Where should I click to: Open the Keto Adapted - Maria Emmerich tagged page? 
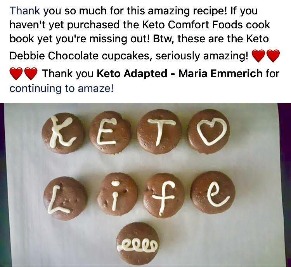point(180,73)
